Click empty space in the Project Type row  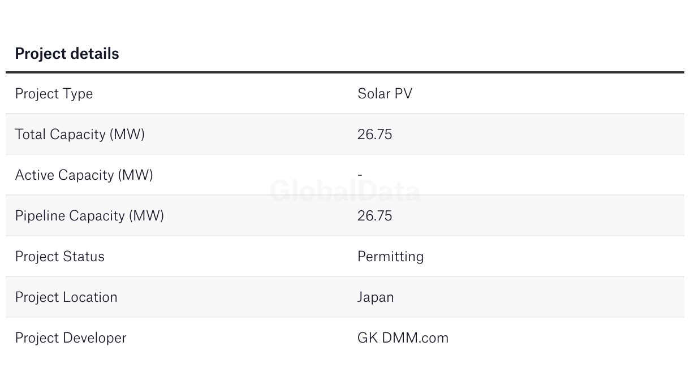554,94
